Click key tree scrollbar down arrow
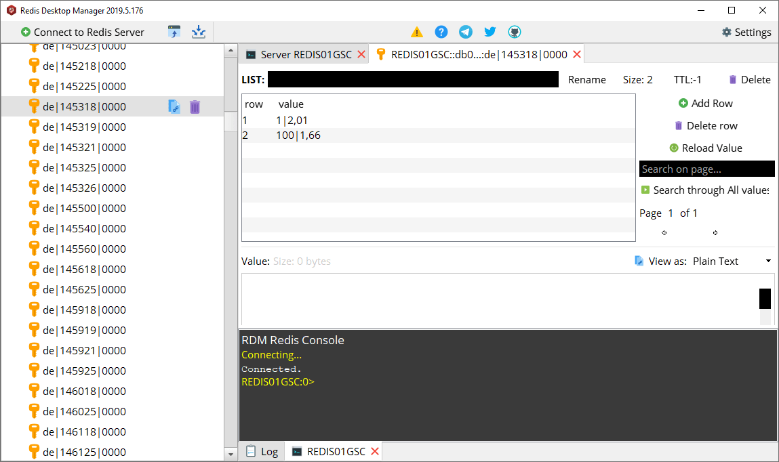779x462 pixels. [231, 454]
